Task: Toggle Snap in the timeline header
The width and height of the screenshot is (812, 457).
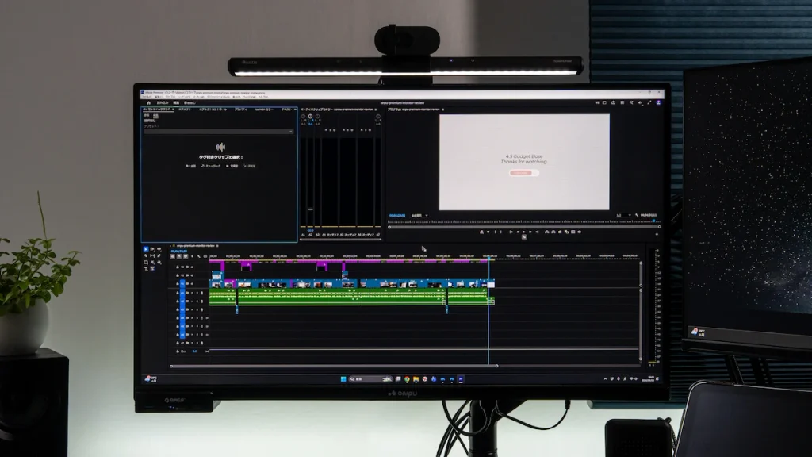Action: [179, 256]
